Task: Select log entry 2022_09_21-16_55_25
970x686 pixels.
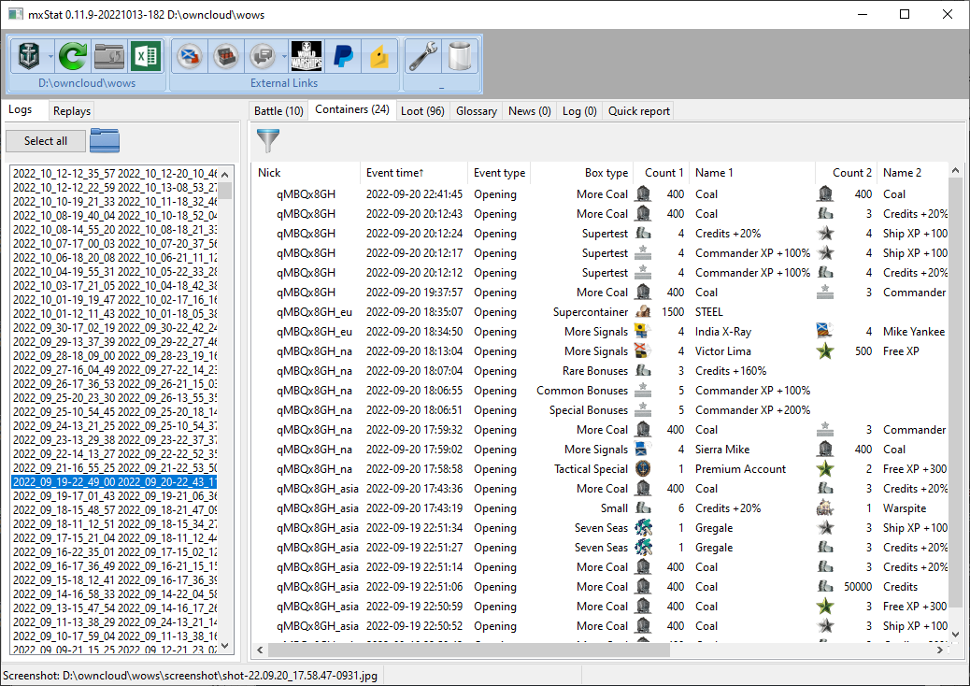Action: tap(114, 467)
